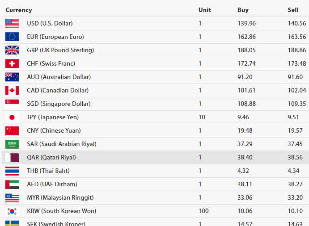Viewport: 309px width, 226px height.
Task: Click the Sell column header
Action: (x=293, y=10)
